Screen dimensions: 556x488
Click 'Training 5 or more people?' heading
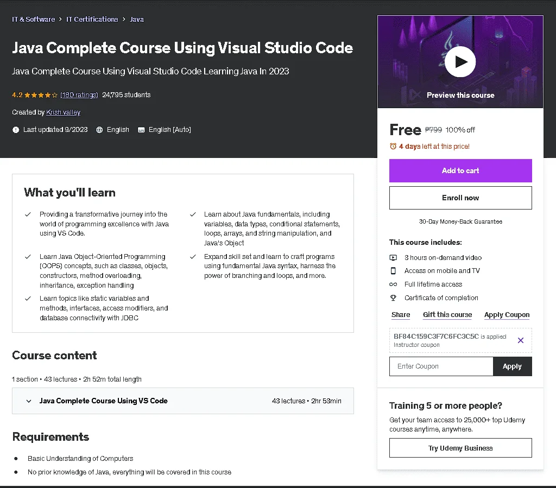tap(445, 405)
